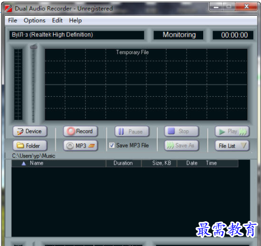Click the input level meter

[18, 85]
